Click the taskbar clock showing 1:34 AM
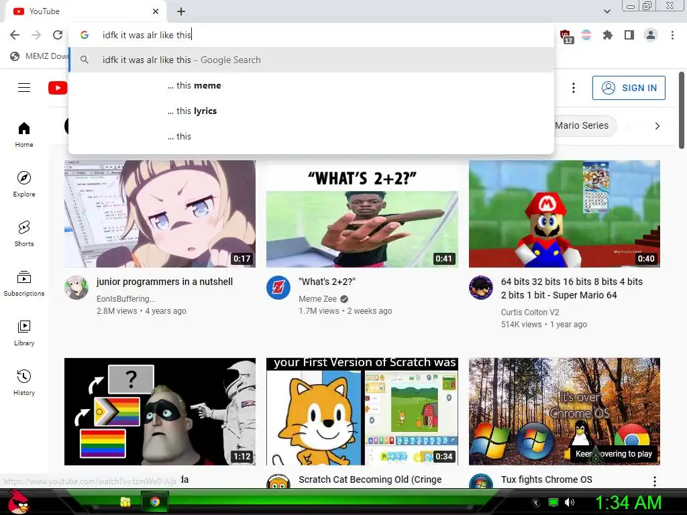Image resolution: width=687 pixels, height=515 pixels. [x=628, y=502]
